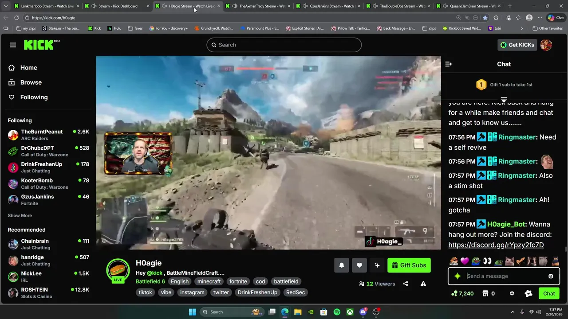Open hanridge recommended channel

point(48,261)
